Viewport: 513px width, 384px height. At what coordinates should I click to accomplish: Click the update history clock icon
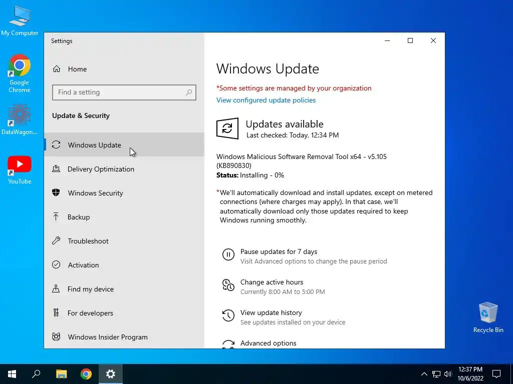(x=228, y=315)
